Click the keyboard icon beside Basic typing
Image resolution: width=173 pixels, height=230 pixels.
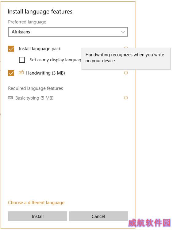point(10,98)
